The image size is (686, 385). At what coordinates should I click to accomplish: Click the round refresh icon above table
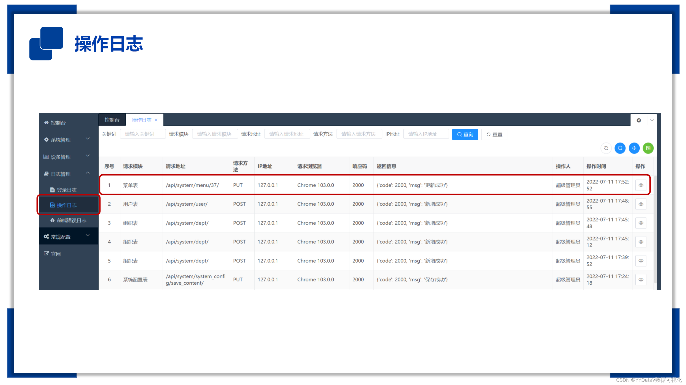(606, 148)
